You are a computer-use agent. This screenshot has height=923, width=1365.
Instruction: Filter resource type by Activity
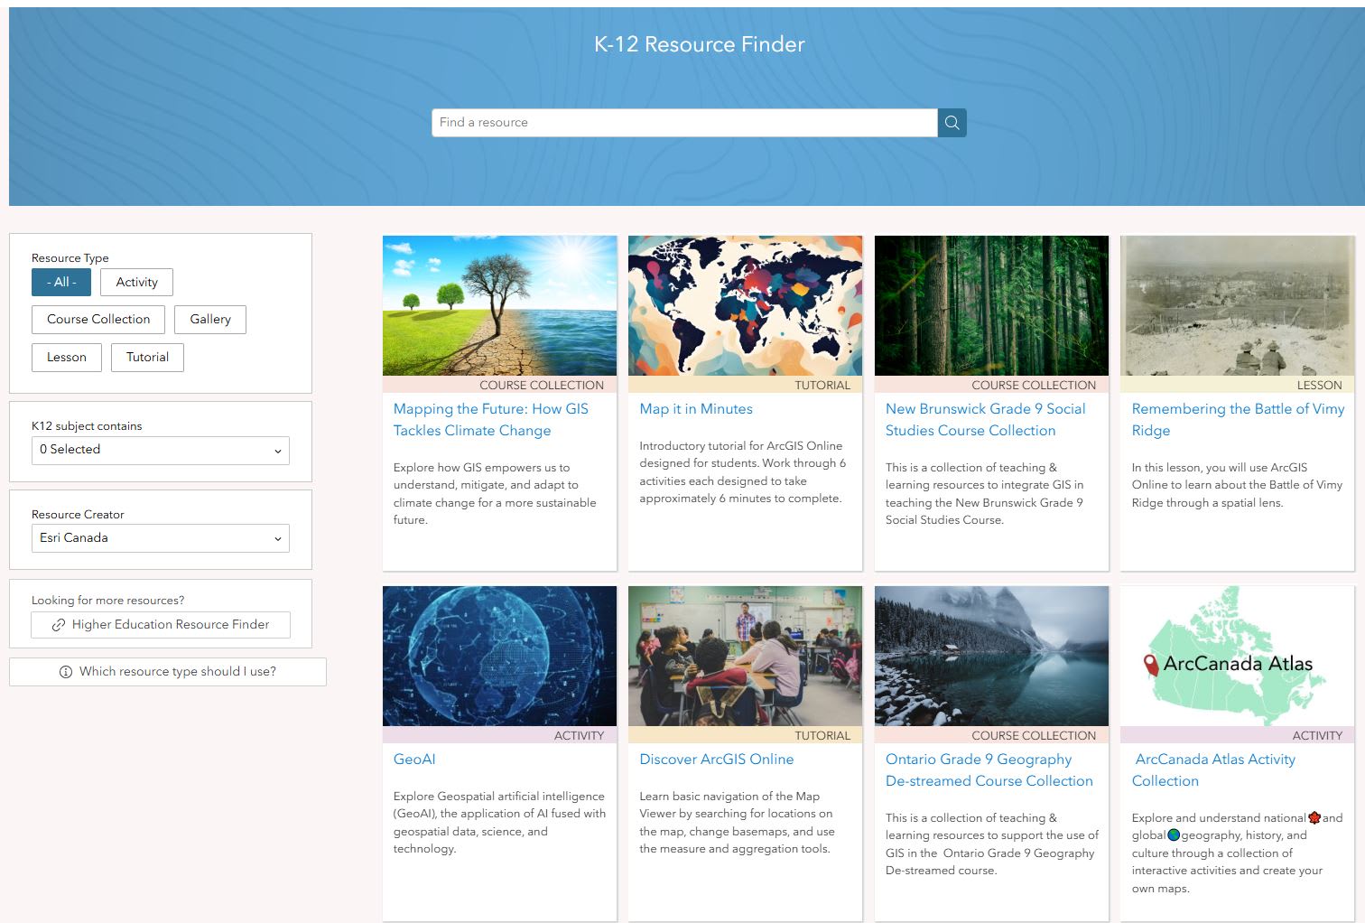pyautogui.click(x=136, y=282)
